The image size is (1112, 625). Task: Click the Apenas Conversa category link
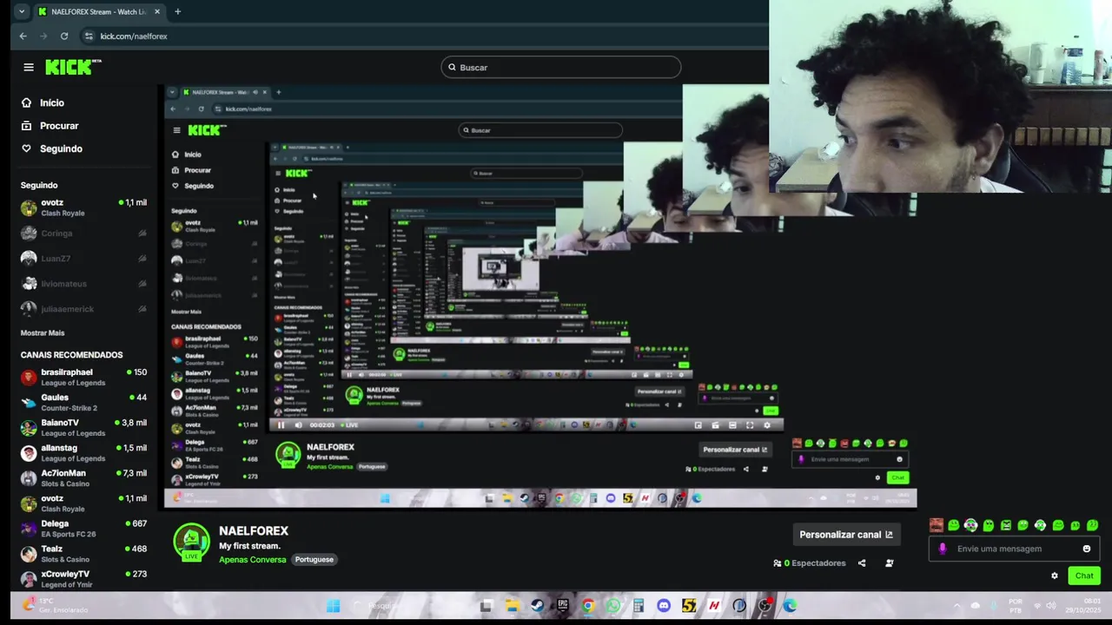coord(252,560)
